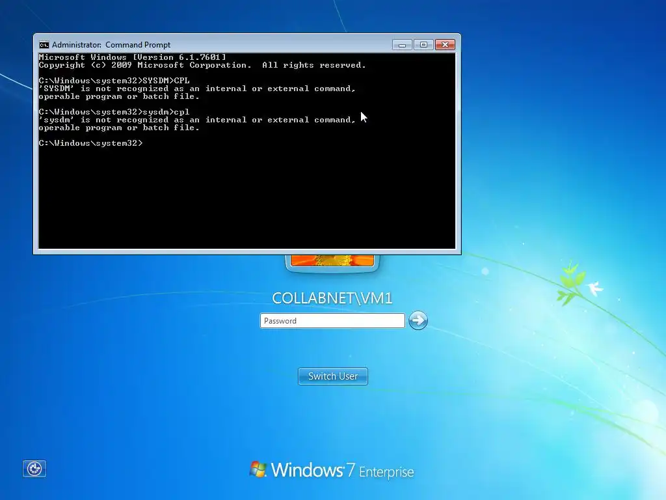This screenshot has height=500, width=666.
Task: Click the 'Administrator: Command Prompt' title text
Action: [x=111, y=45]
